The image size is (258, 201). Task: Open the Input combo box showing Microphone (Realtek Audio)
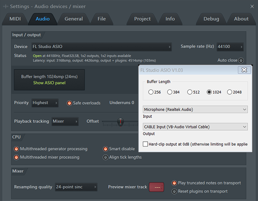tap(195, 109)
